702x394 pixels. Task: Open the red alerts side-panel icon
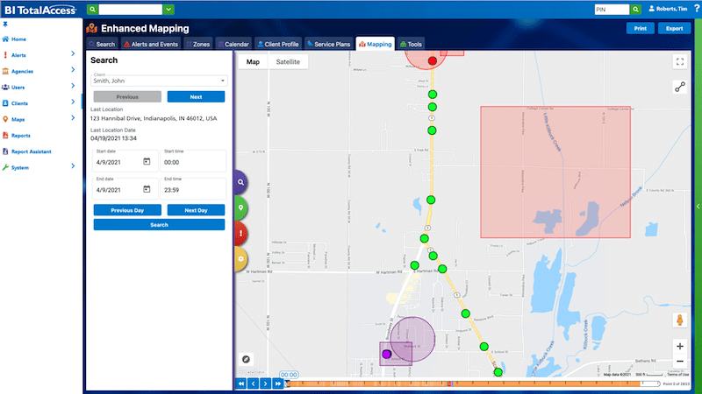tap(240, 233)
